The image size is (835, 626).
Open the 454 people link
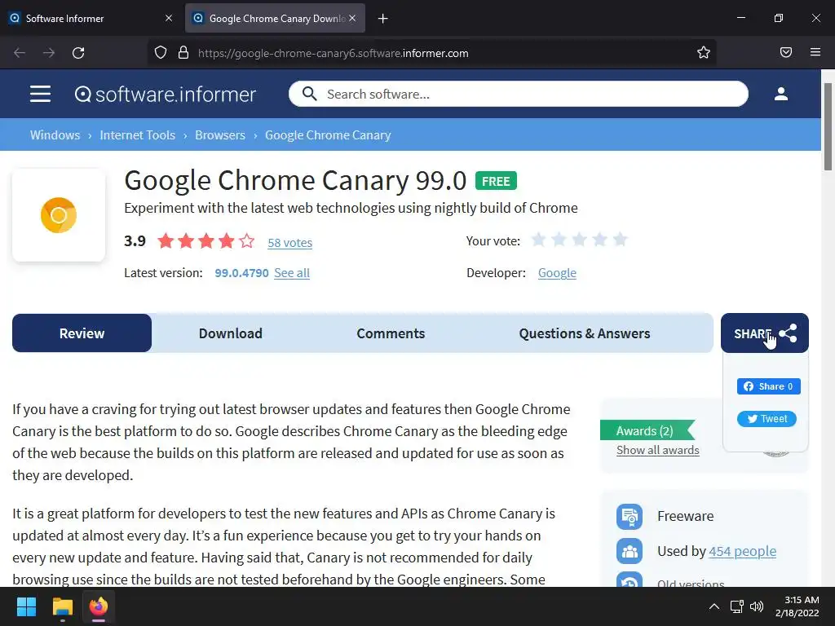pyautogui.click(x=742, y=552)
